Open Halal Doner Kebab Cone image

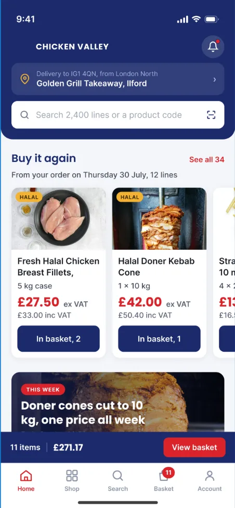point(159,219)
